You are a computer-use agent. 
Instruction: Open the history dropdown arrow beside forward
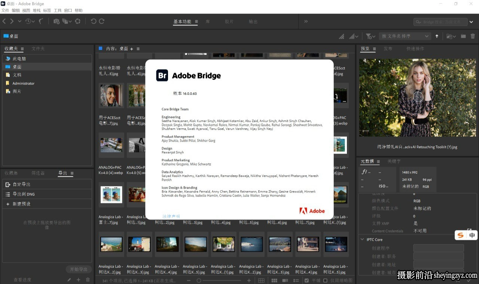20,21
